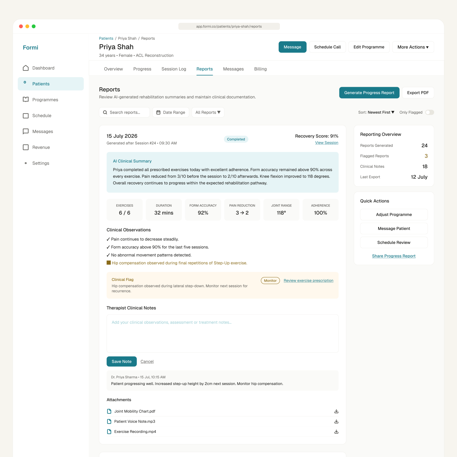Click Message Patient quick action
This screenshot has width=457, height=457.
pyautogui.click(x=394, y=228)
